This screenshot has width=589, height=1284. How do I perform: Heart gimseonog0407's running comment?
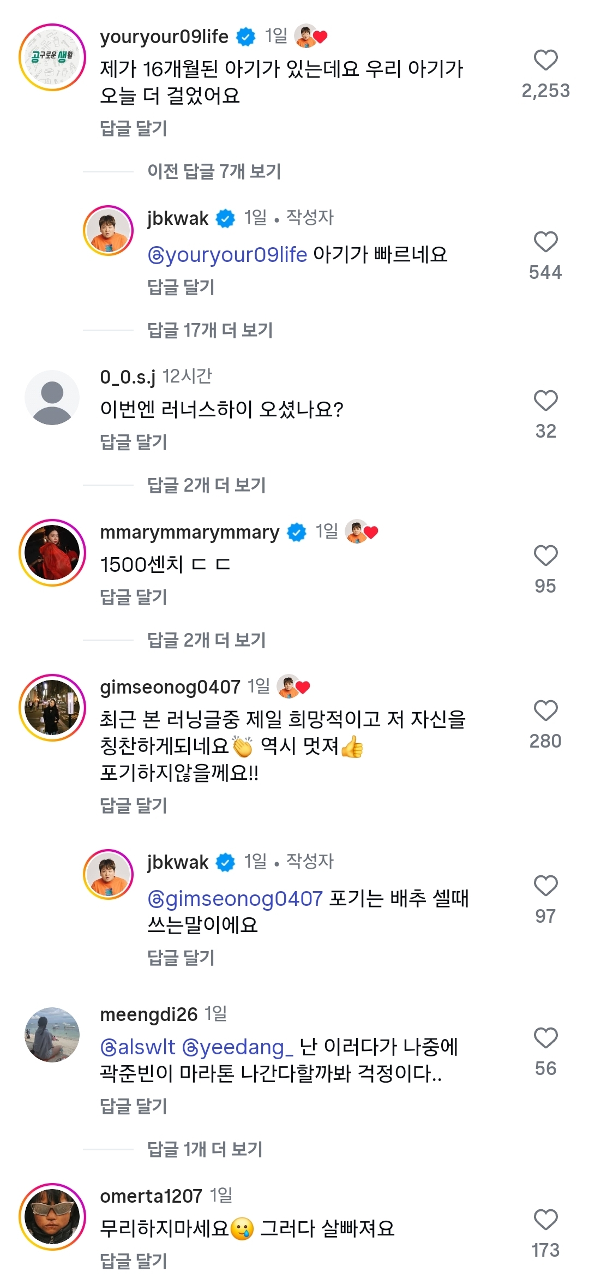(x=545, y=711)
